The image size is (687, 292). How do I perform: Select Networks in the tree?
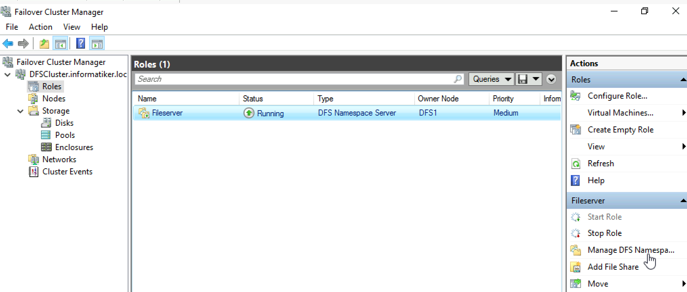(59, 160)
